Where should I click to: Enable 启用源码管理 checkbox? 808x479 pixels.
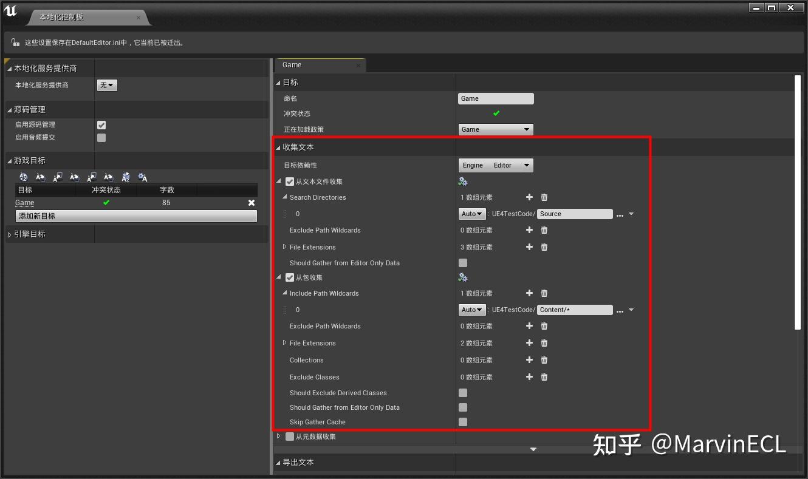[x=101, y=124]
